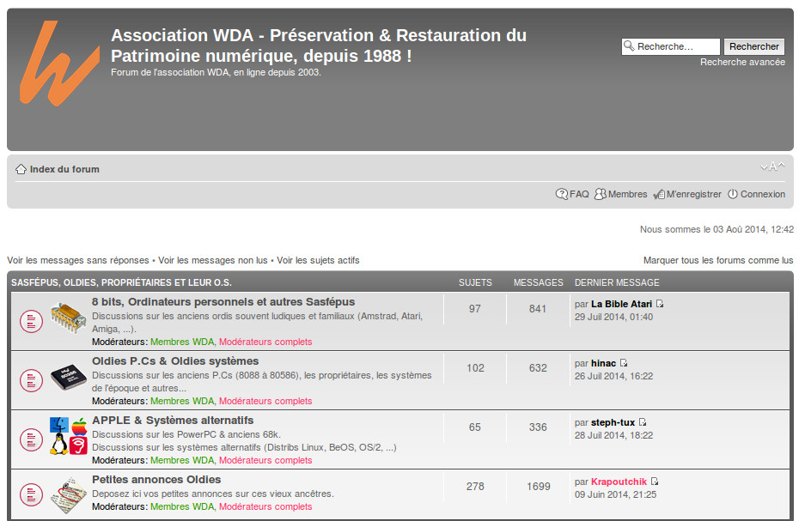This screenshot has height=521, width=799.
Task: View latest post icon next to hinac
Action: point(624,364)
